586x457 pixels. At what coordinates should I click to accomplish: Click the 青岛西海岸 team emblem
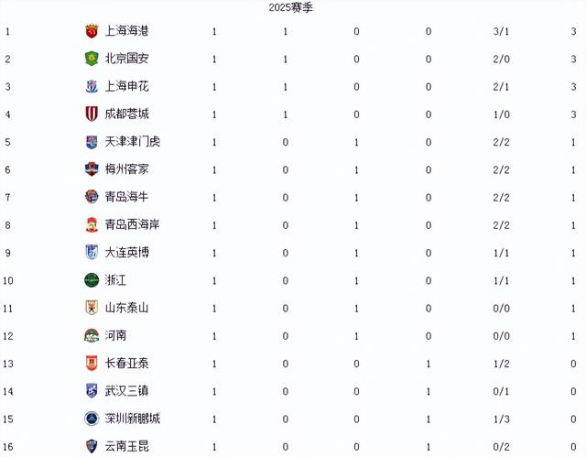point(92,224)
